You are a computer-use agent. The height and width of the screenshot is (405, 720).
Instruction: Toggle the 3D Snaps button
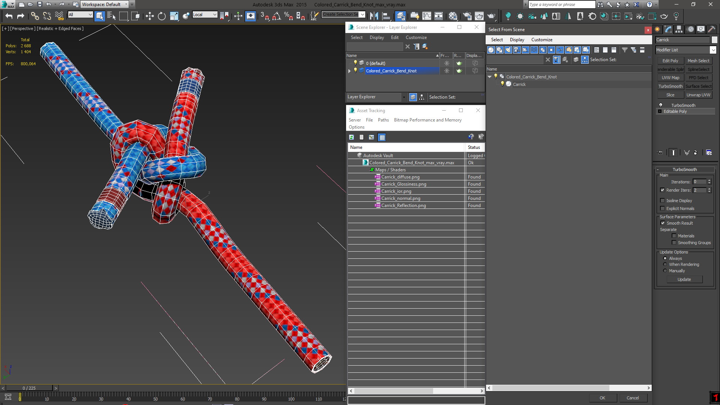(264, 16)
